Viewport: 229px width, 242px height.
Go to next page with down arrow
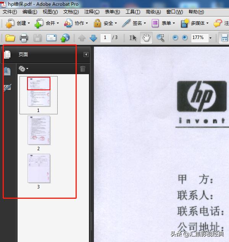click(93, 38)
